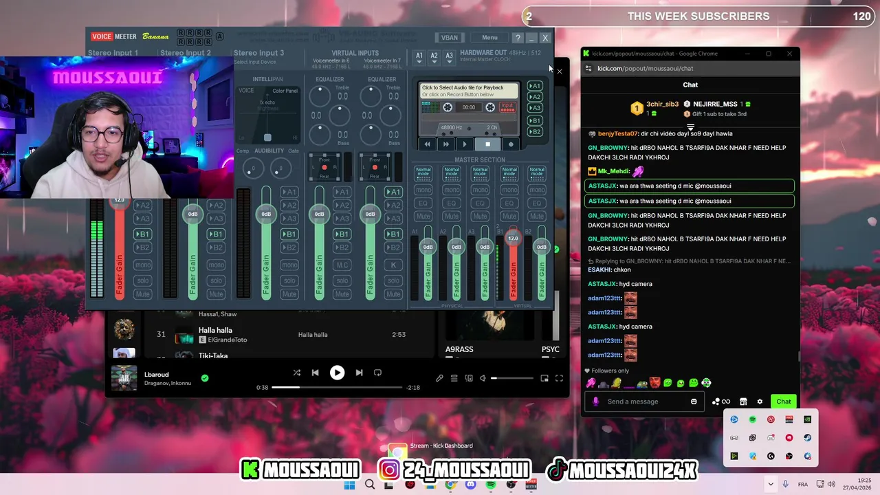The image size is (880, 495).
Task: Collapse the system tray overflow chevron
Action: tap(771, 484)
